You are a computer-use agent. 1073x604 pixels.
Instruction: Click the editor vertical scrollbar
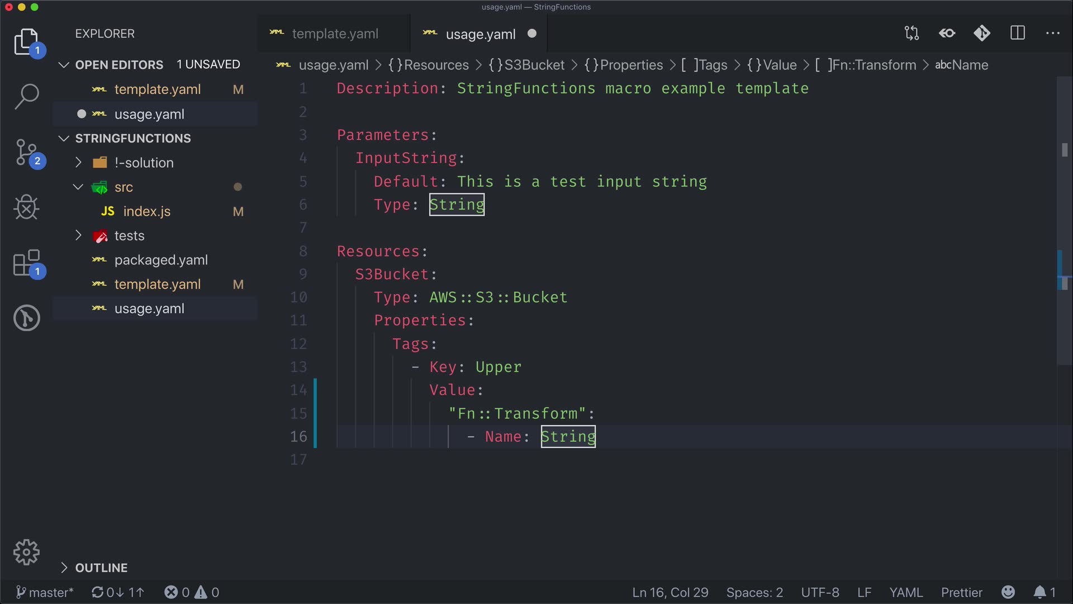(x=1064, y=224)
